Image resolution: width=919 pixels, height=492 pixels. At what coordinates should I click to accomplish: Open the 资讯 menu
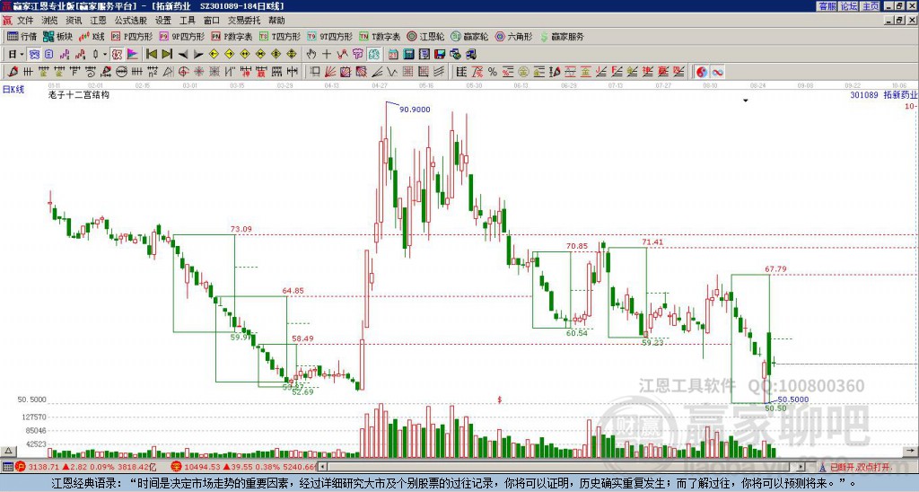pyautogui.click(x=74, y=21)
